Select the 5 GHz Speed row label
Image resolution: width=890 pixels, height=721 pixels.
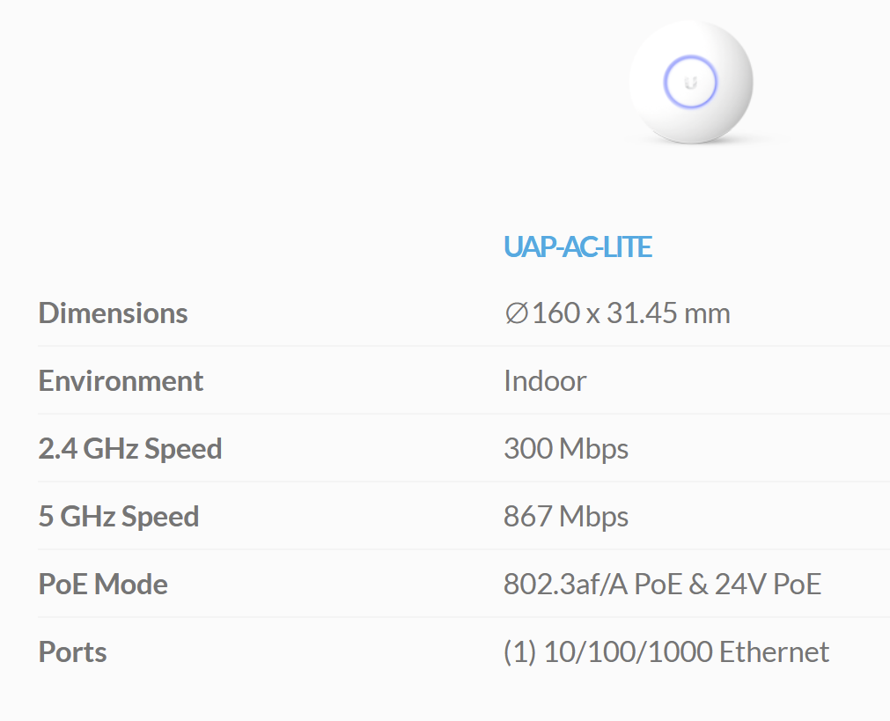click(x=119, y=516)
